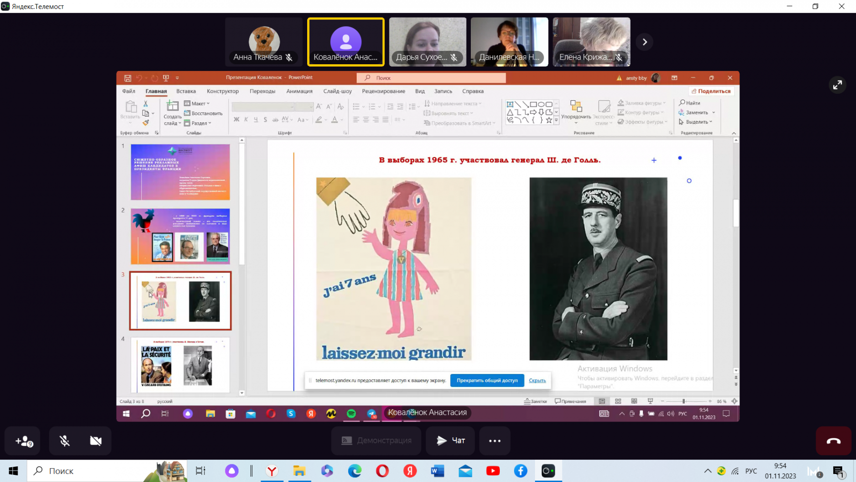Select slide 4 thumbnail La Paix et Sécurité
Viewport: 856px width, 482px height.
click(180, 365)
